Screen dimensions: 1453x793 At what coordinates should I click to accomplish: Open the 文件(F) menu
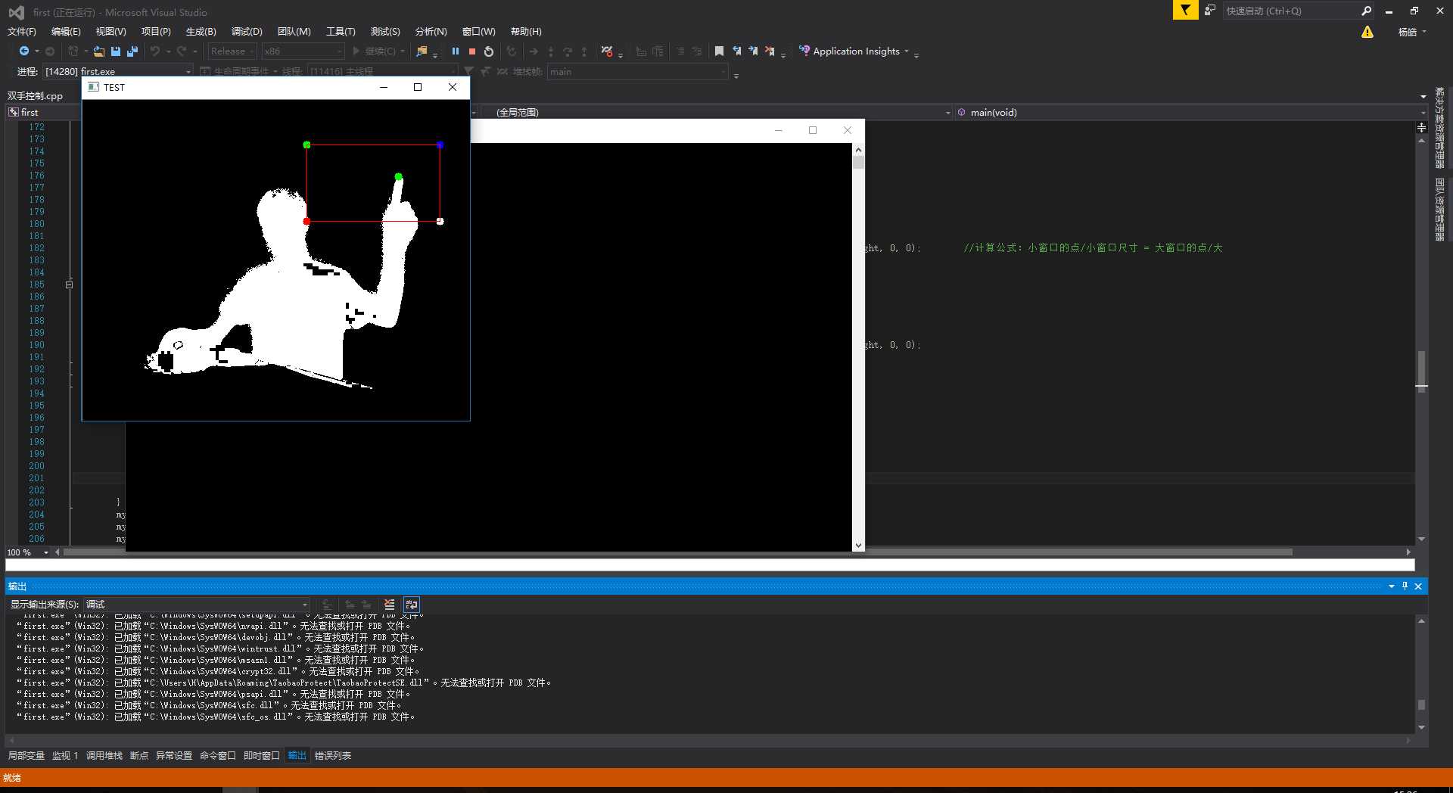pyautogui.click(x=22, y=32)
